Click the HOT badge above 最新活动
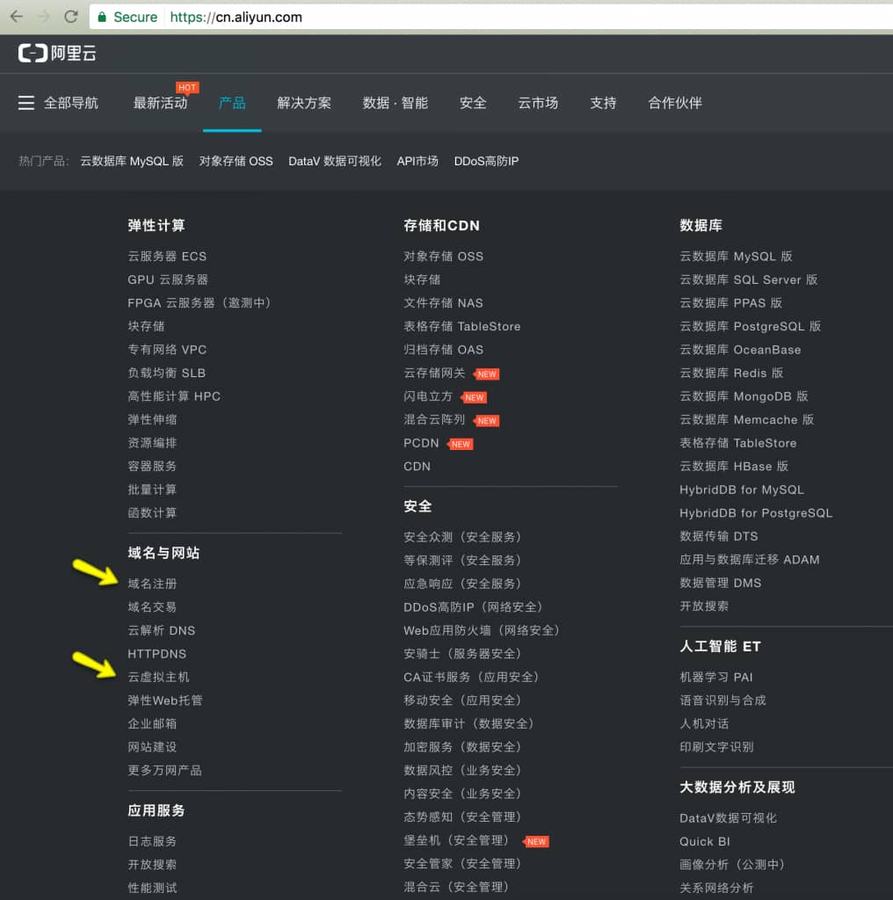Screen dimensions: 893x900 187,87
